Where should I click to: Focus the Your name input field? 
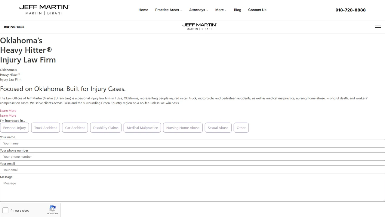pos(192,143)
